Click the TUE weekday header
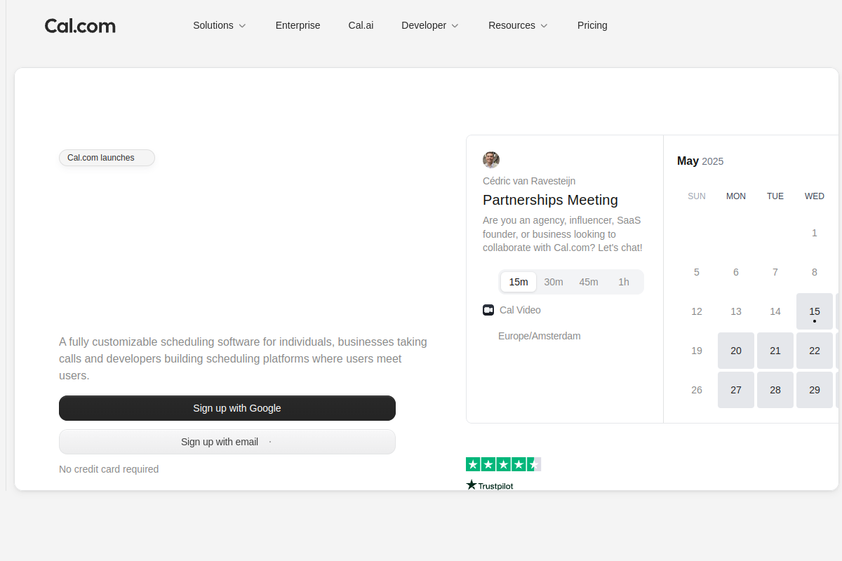Screen dimensions: 842x561 click(775, 196)
